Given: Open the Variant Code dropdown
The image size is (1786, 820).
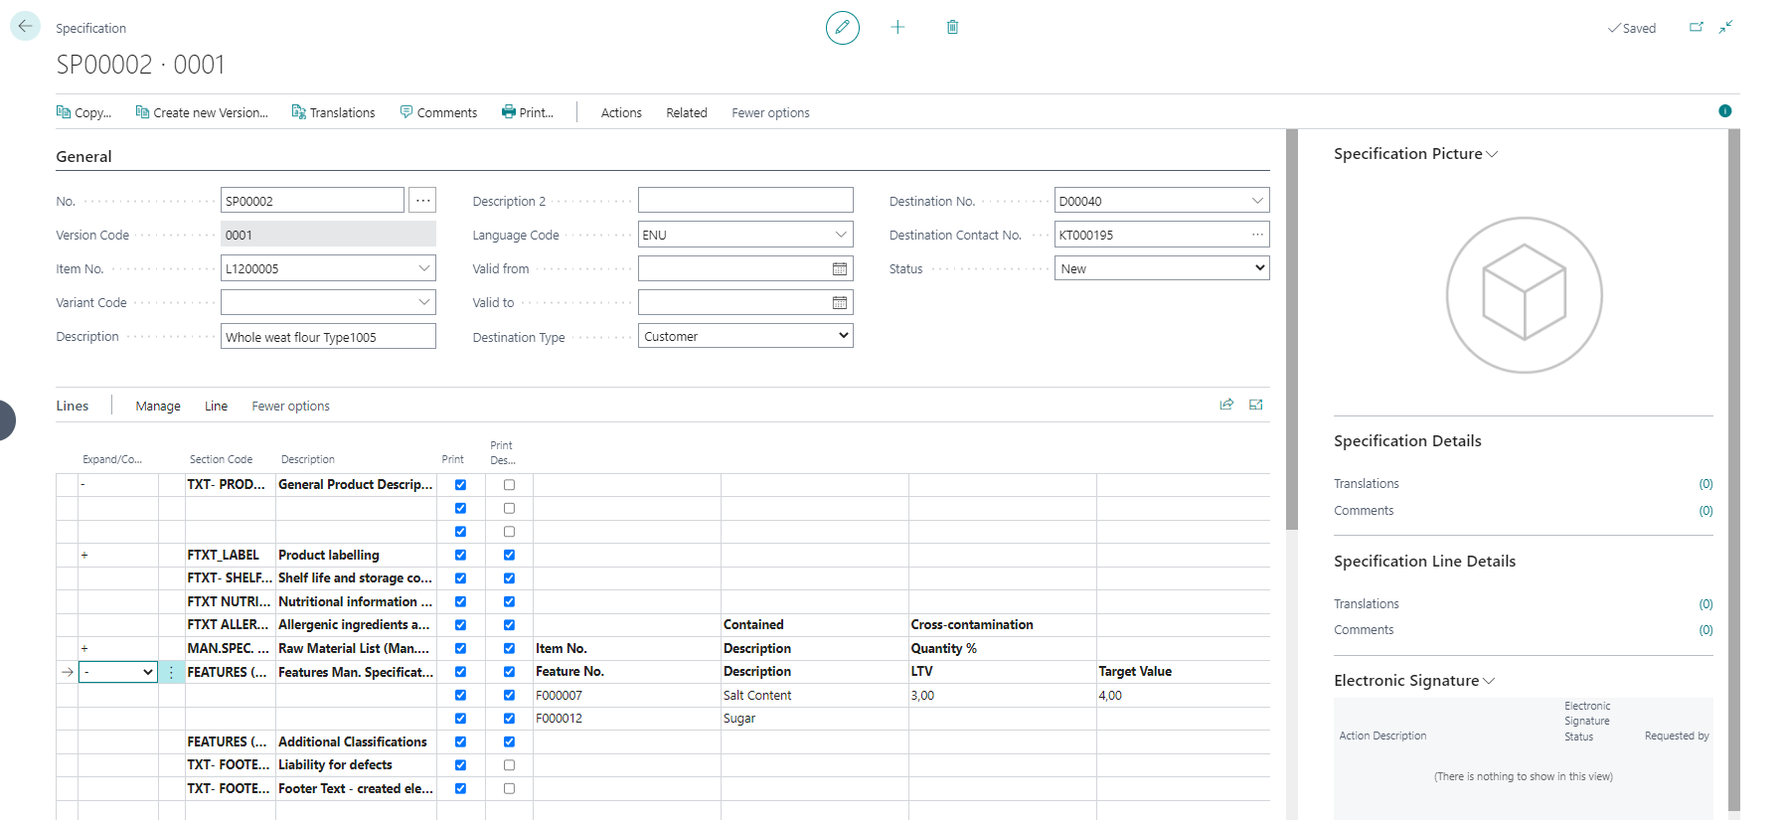Looking at the screenshot, I should tap(424, 302).
